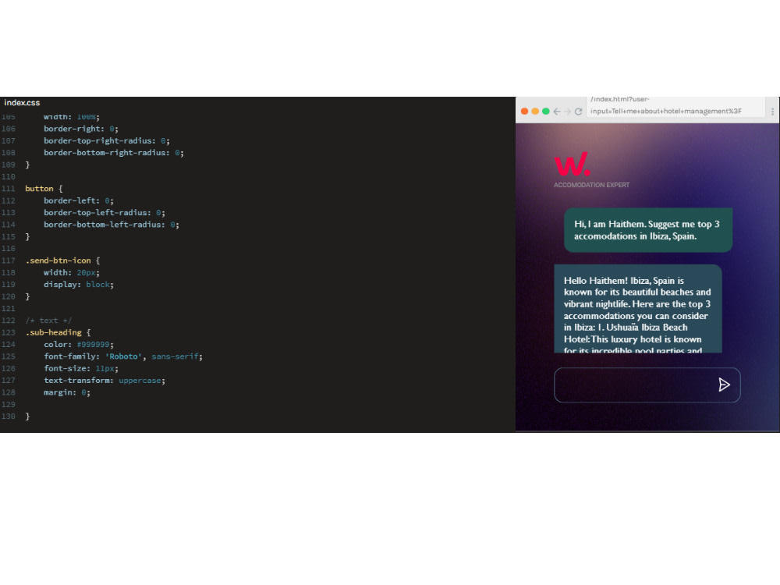The image size is (780, 585).
Task: Click the 'margin: 0;' line
Action: [x=67, y=392]
